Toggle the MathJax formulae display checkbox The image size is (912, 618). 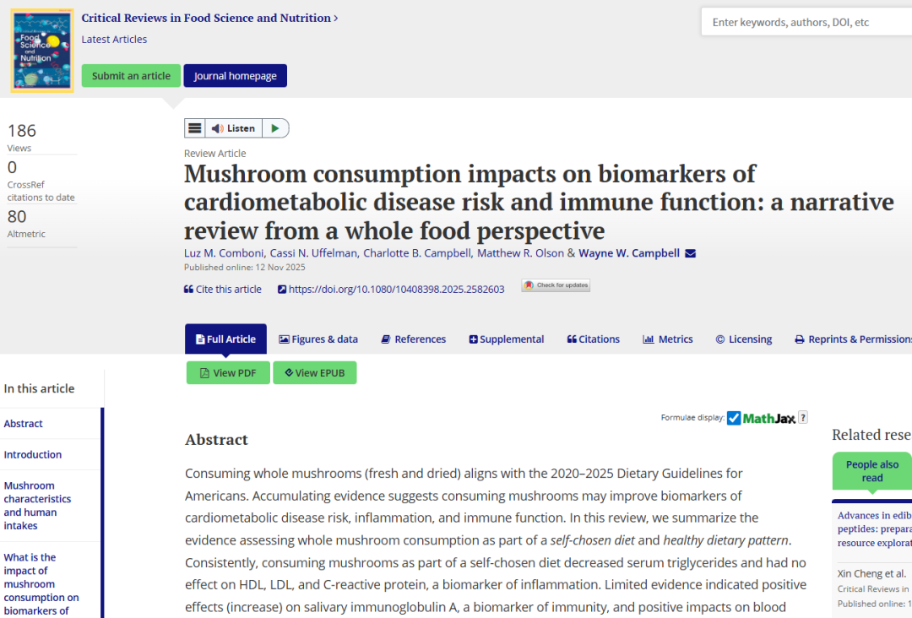coord(734,418)
